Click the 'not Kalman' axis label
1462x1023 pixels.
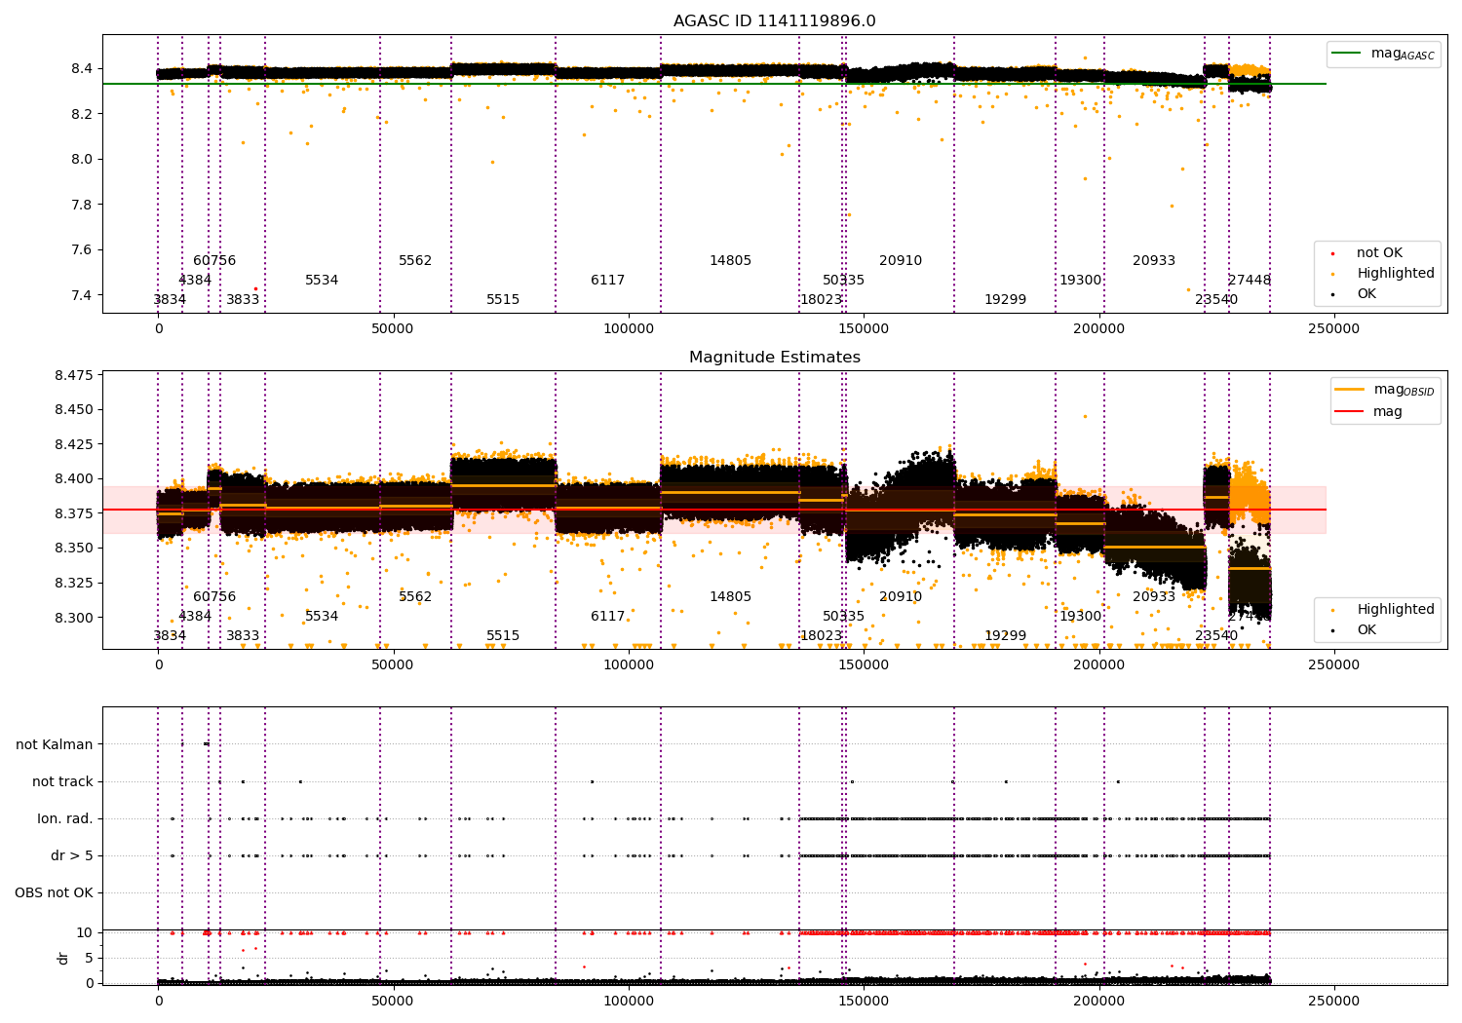55,744
